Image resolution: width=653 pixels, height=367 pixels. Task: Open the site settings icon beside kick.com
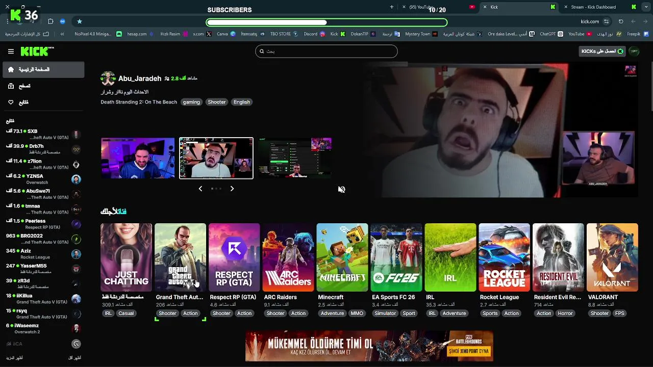[606, 21]
